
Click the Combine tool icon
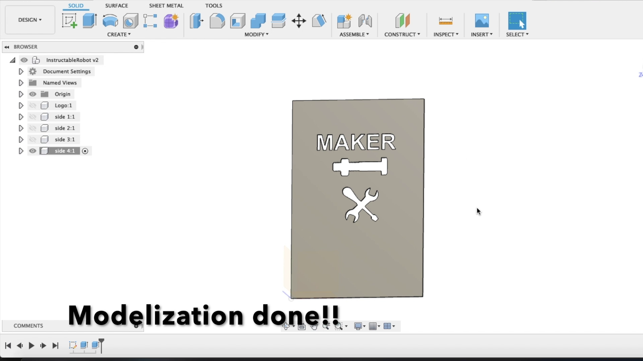tap(258, 21)
